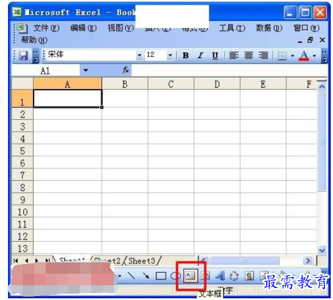Close the workbook with inner X button
The image size is (333, 300).
pyautogui.click(x=322, y=40)
